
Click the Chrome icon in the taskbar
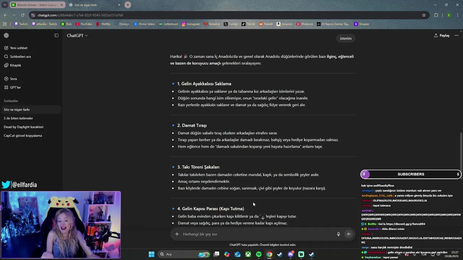tap(269, 254)
